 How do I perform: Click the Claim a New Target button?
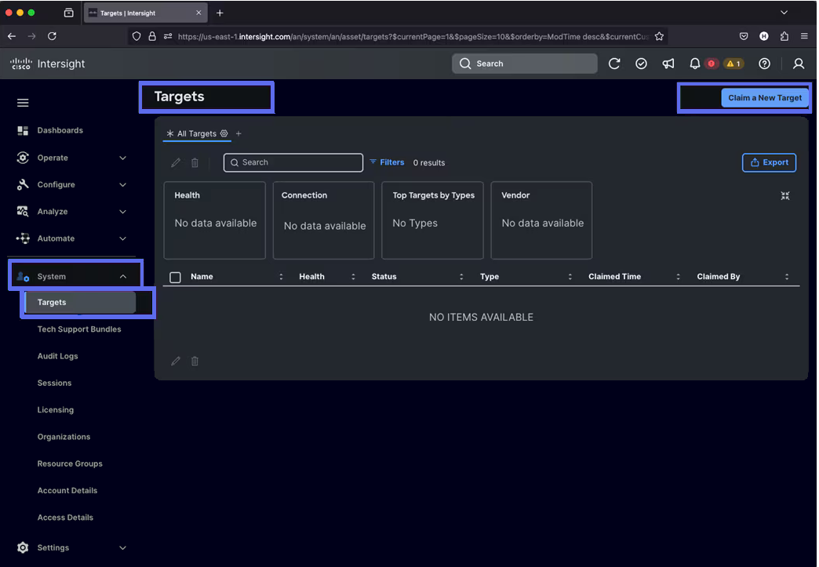pos(765,97)
